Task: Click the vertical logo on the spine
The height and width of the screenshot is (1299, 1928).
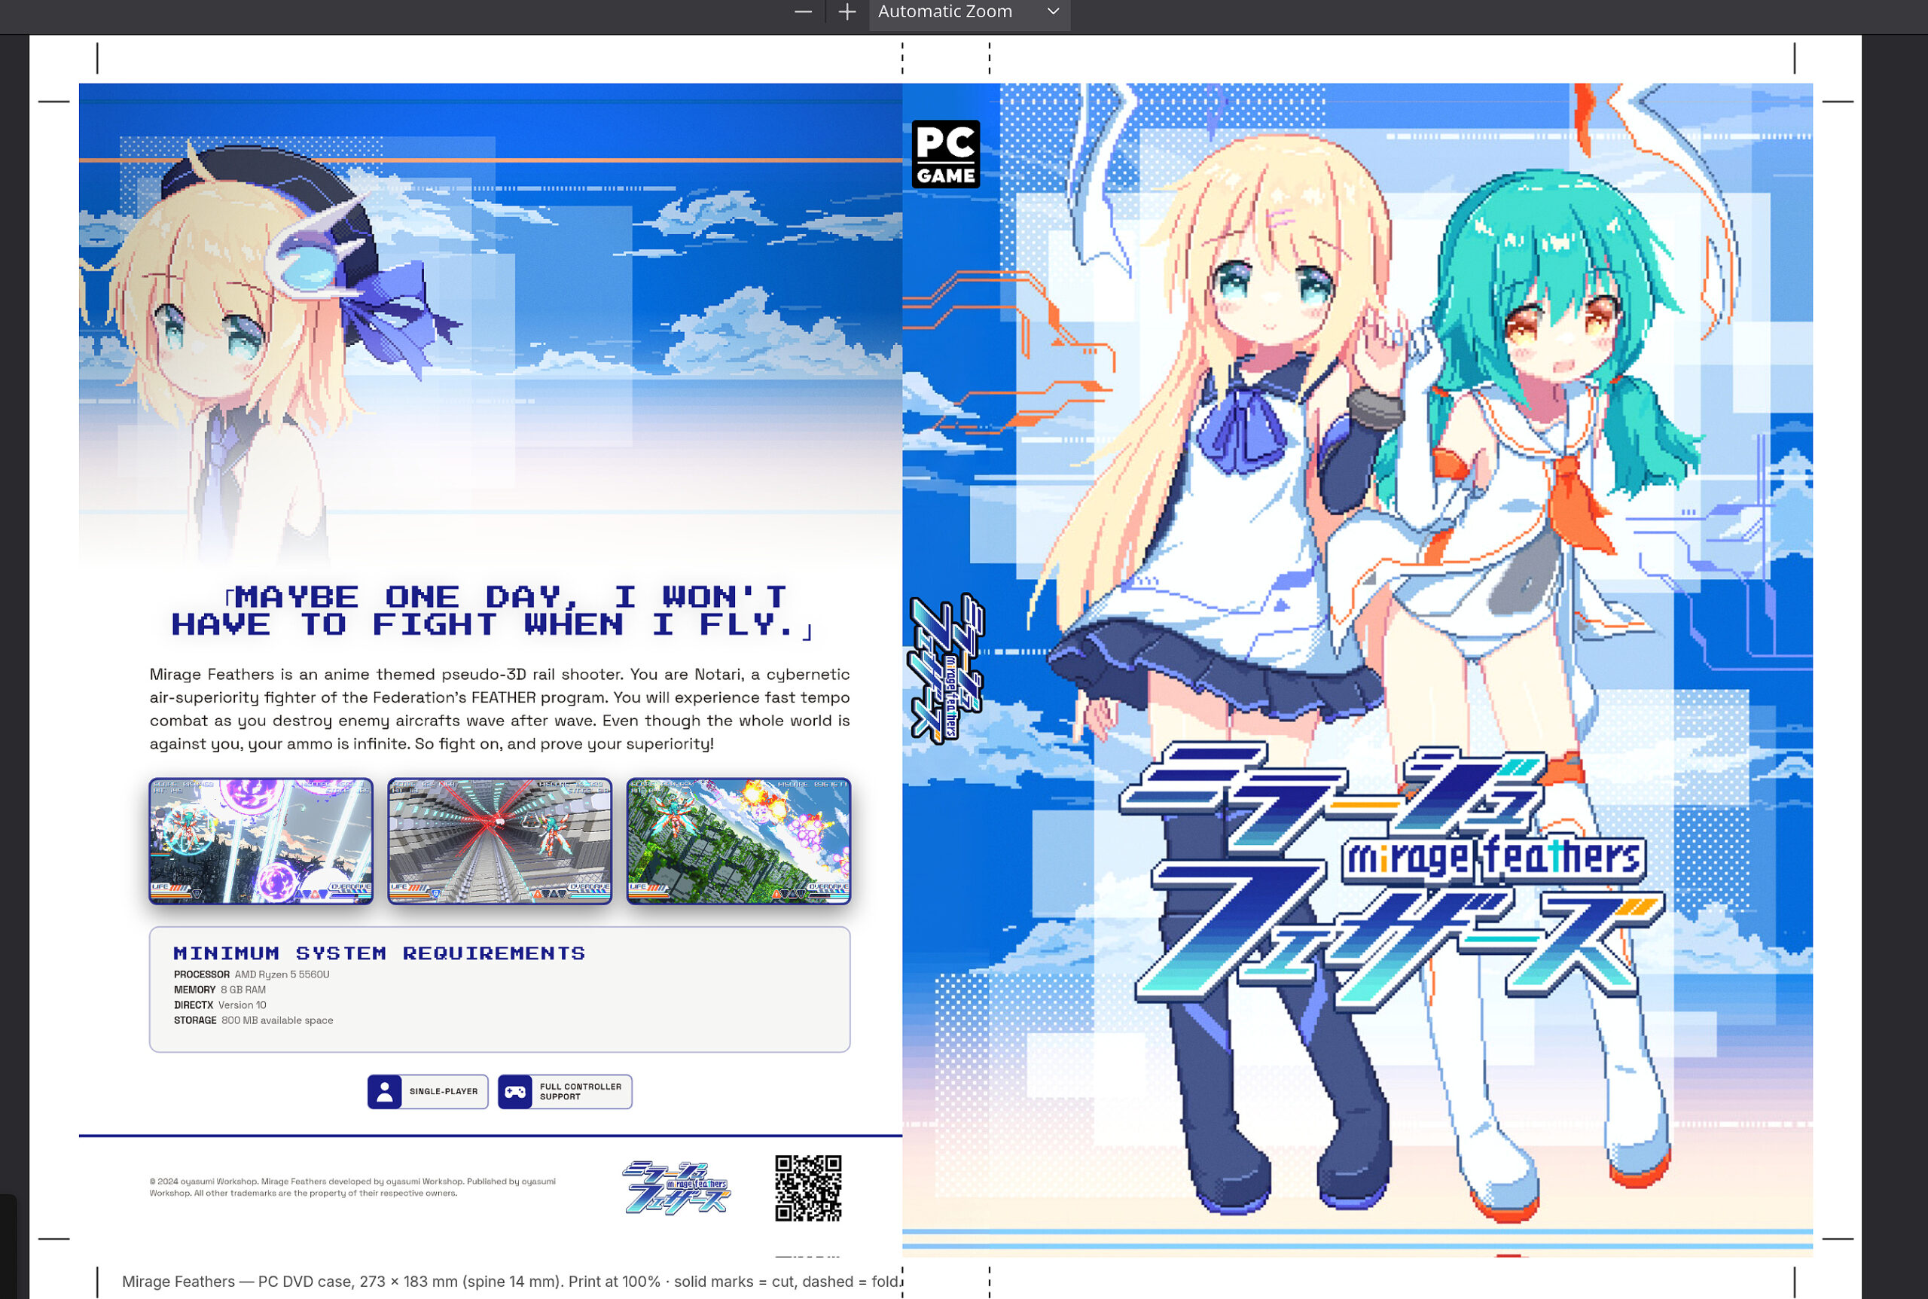Action: tap(946, 668)
